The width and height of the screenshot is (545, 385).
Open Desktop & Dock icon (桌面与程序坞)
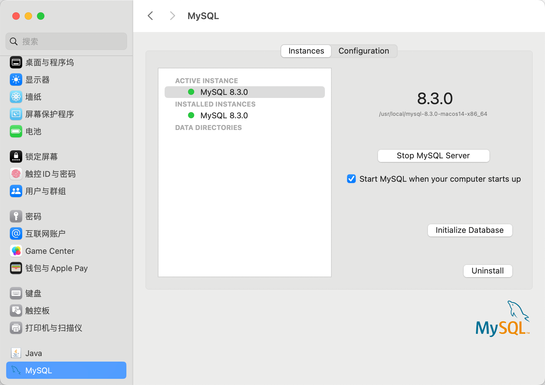[x=16, y=63]
